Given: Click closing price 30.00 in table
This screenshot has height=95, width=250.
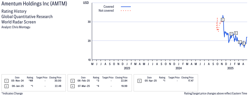Looking at the screenshot, I should pos(58,81).
